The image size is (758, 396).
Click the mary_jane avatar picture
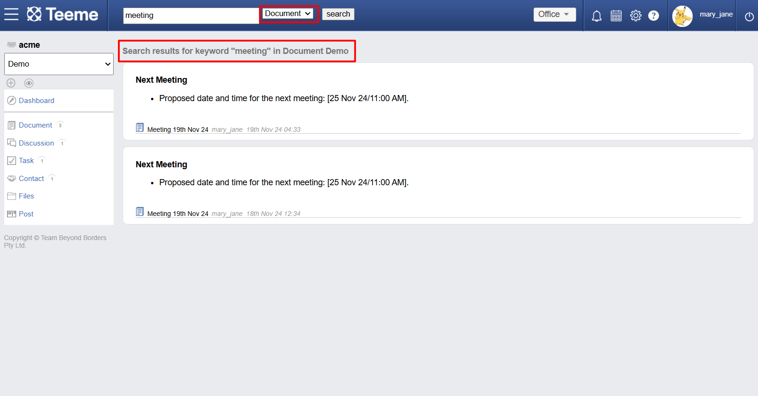[x=682, y=16]
